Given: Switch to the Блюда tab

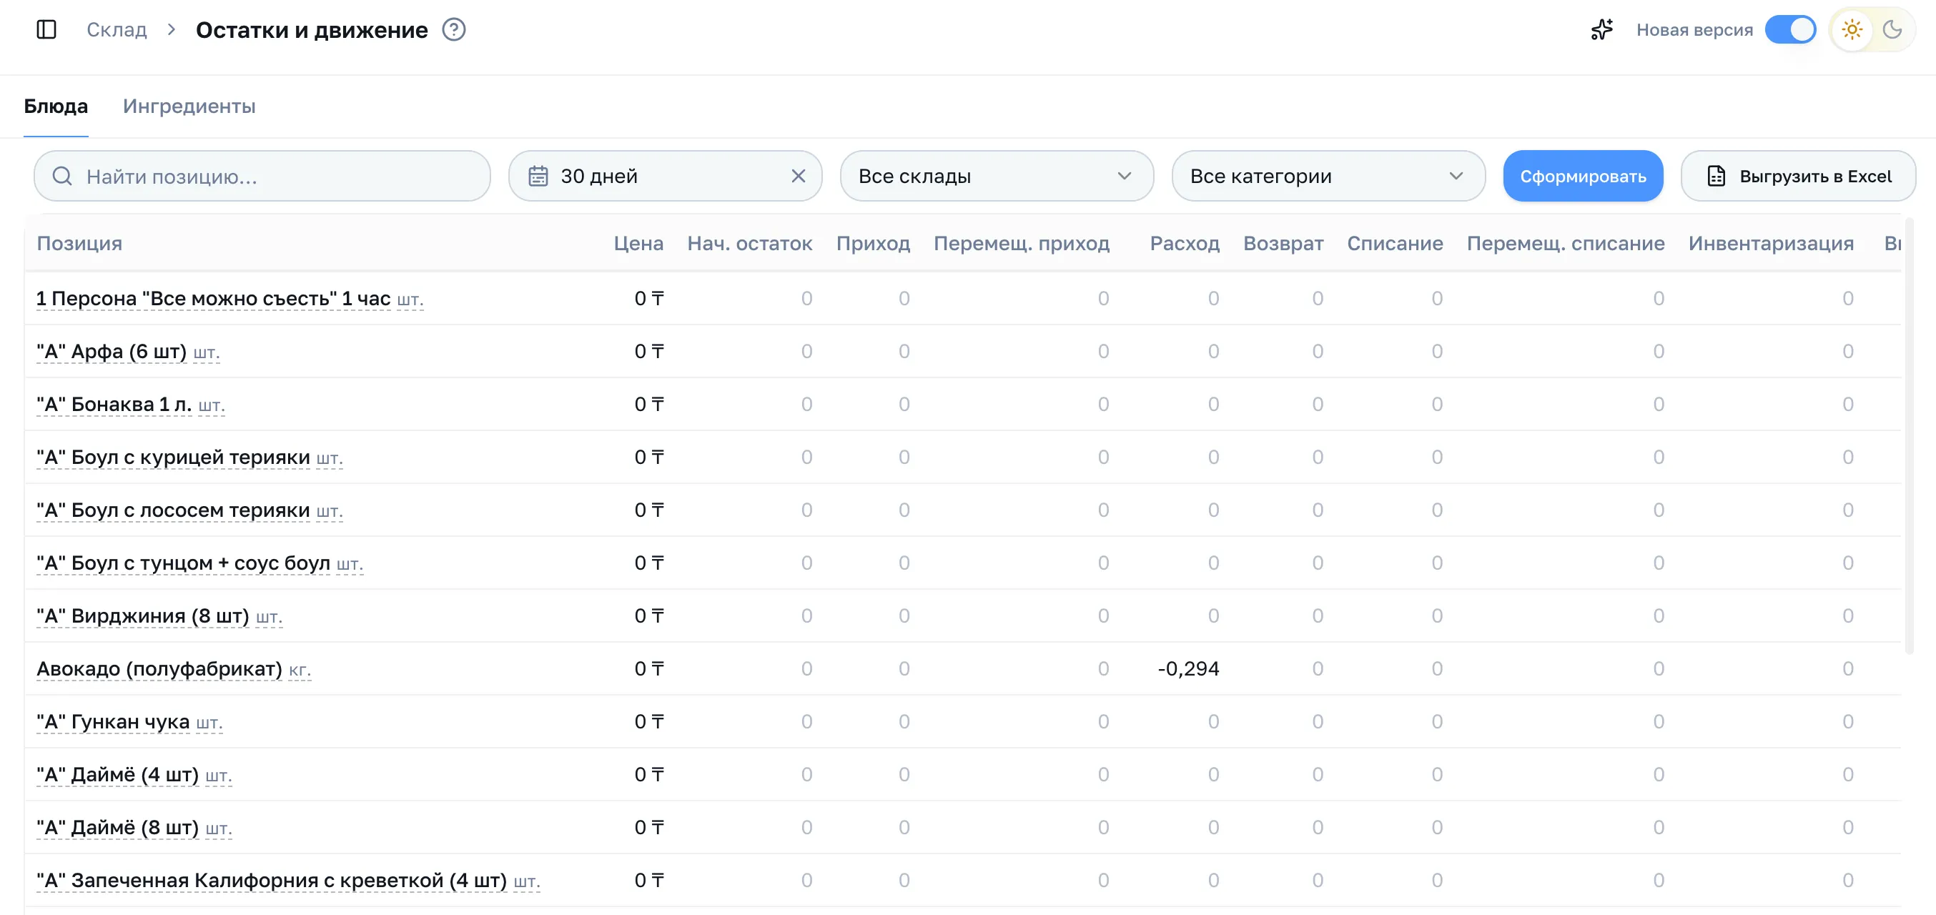Looking at the screenshot, I should (x=56, y=106).
